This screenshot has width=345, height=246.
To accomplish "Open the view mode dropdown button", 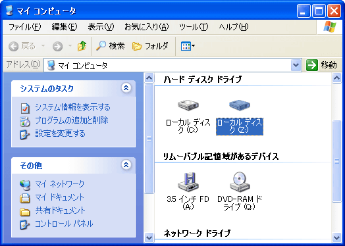I will pyautogui.click(x=188, y=46).
